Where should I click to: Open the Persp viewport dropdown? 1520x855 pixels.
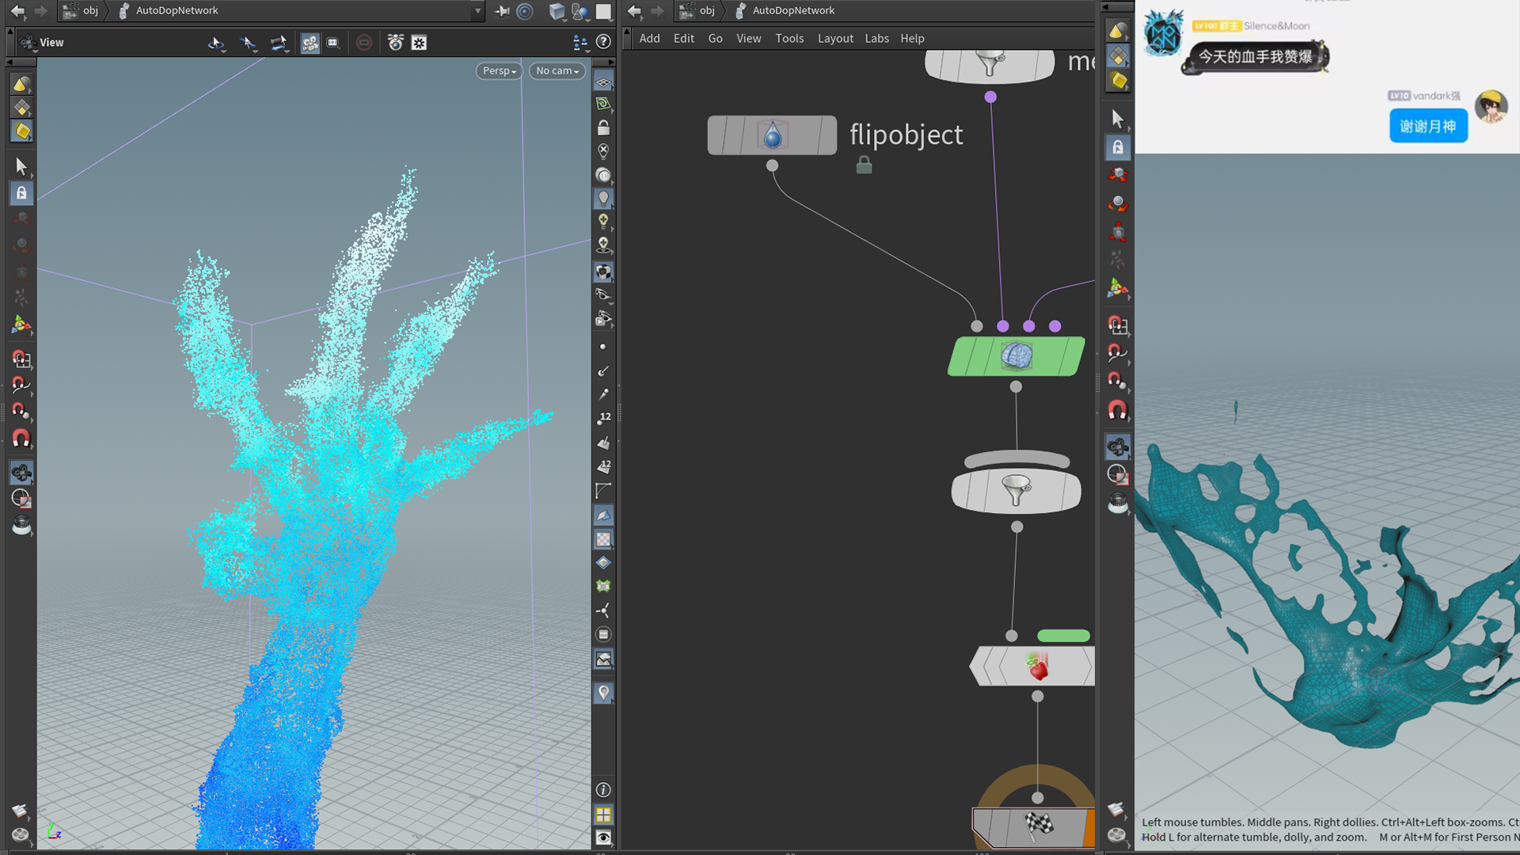coord(499,71)
